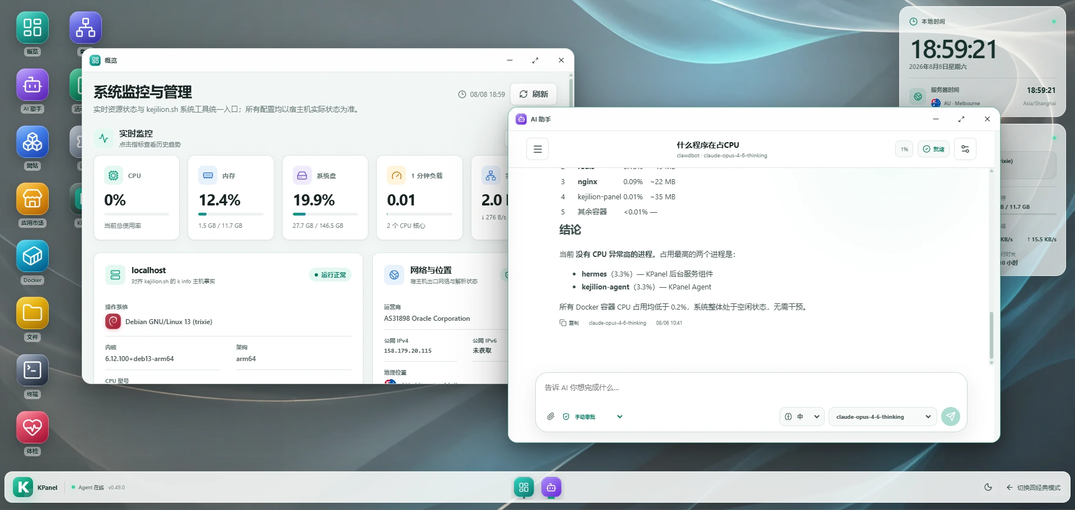The width and height of the screenshot is (1075, 510).
Task: Click the localhost server icon
Action: tap(115, 275)
